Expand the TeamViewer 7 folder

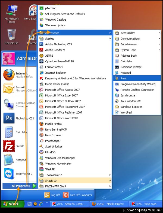tap(75, 175)
